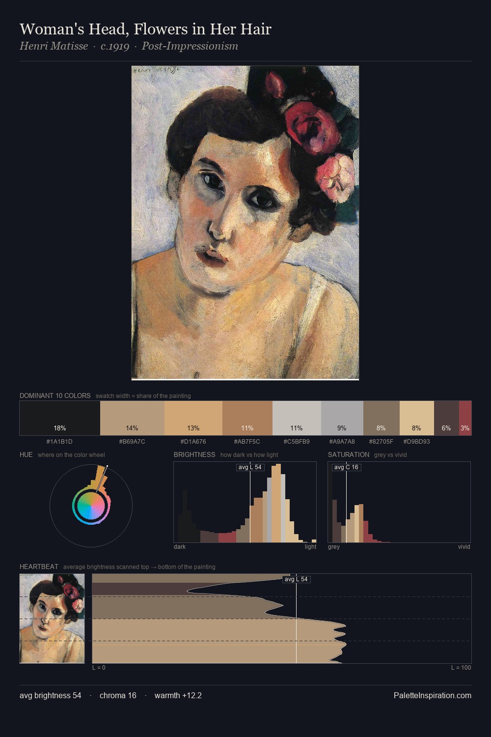
Task: Click the 'c.1919' date text
Action: [x=115, y=46]
